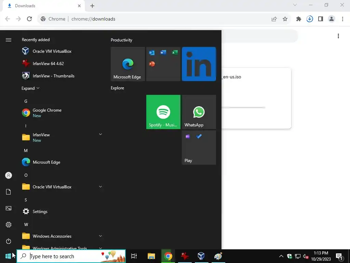Click the Explore group heading

point(118,88)
